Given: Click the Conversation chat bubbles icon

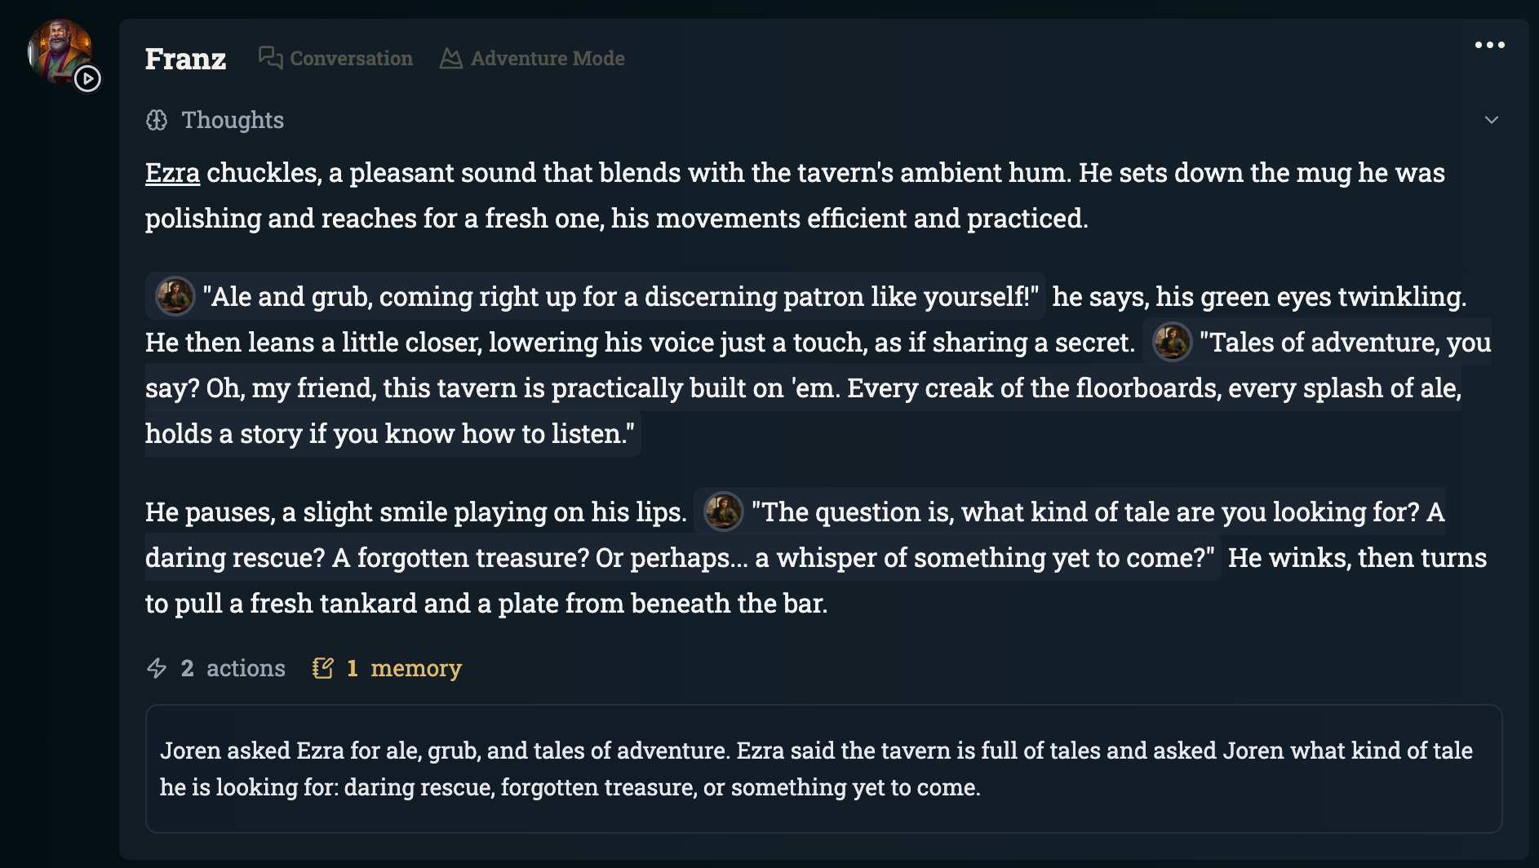Looking at the screenshot, I should pos(270,58).
